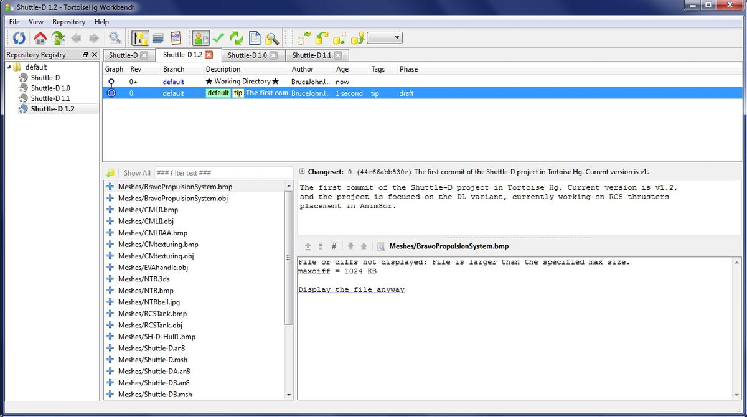Toggle the Show All files button
This screenshot has height=417, width=747.
click(x=136, y=172)
